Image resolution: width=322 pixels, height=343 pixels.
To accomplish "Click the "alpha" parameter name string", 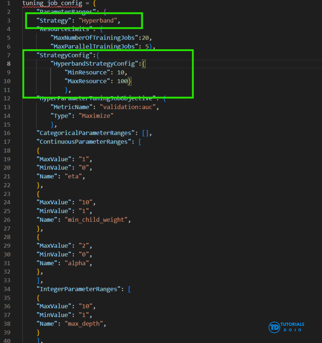I will pos(78,263).
